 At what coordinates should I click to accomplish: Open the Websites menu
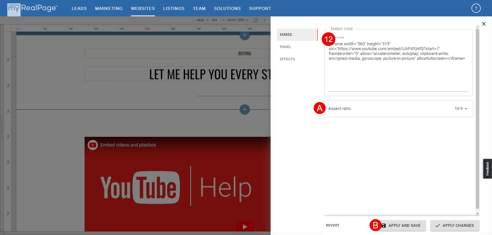143,8
